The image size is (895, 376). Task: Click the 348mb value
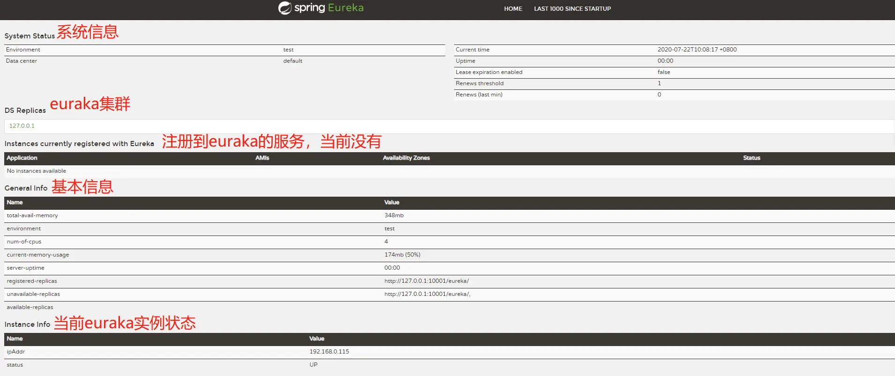(394, 216)
